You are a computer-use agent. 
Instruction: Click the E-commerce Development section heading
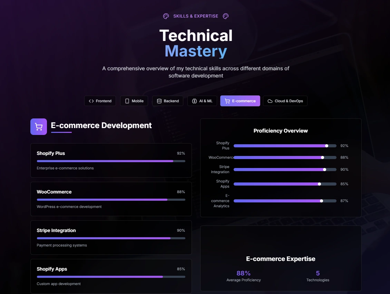point(101,125)
